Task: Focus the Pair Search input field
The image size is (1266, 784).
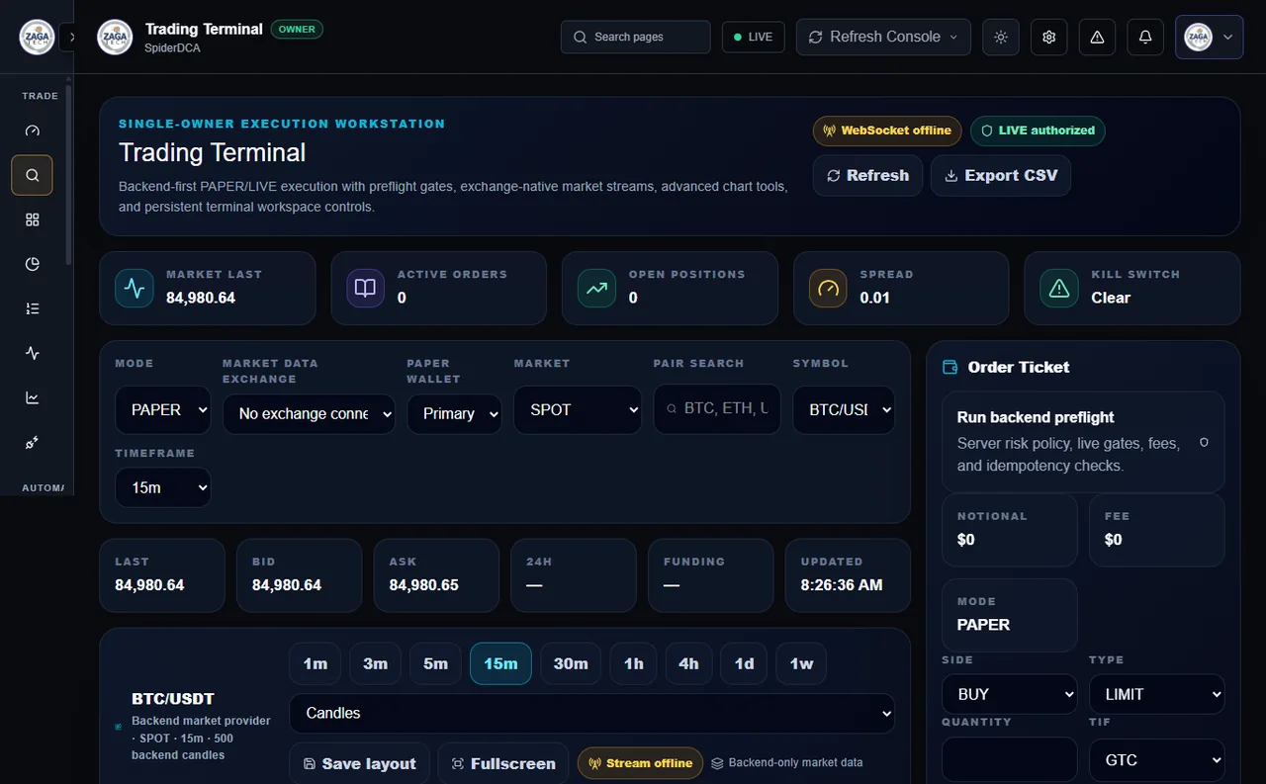Action: click(x=717, y=409)
